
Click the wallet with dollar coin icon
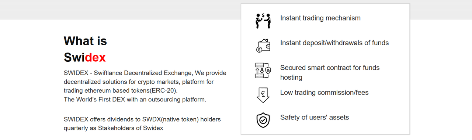coord(263,46)
